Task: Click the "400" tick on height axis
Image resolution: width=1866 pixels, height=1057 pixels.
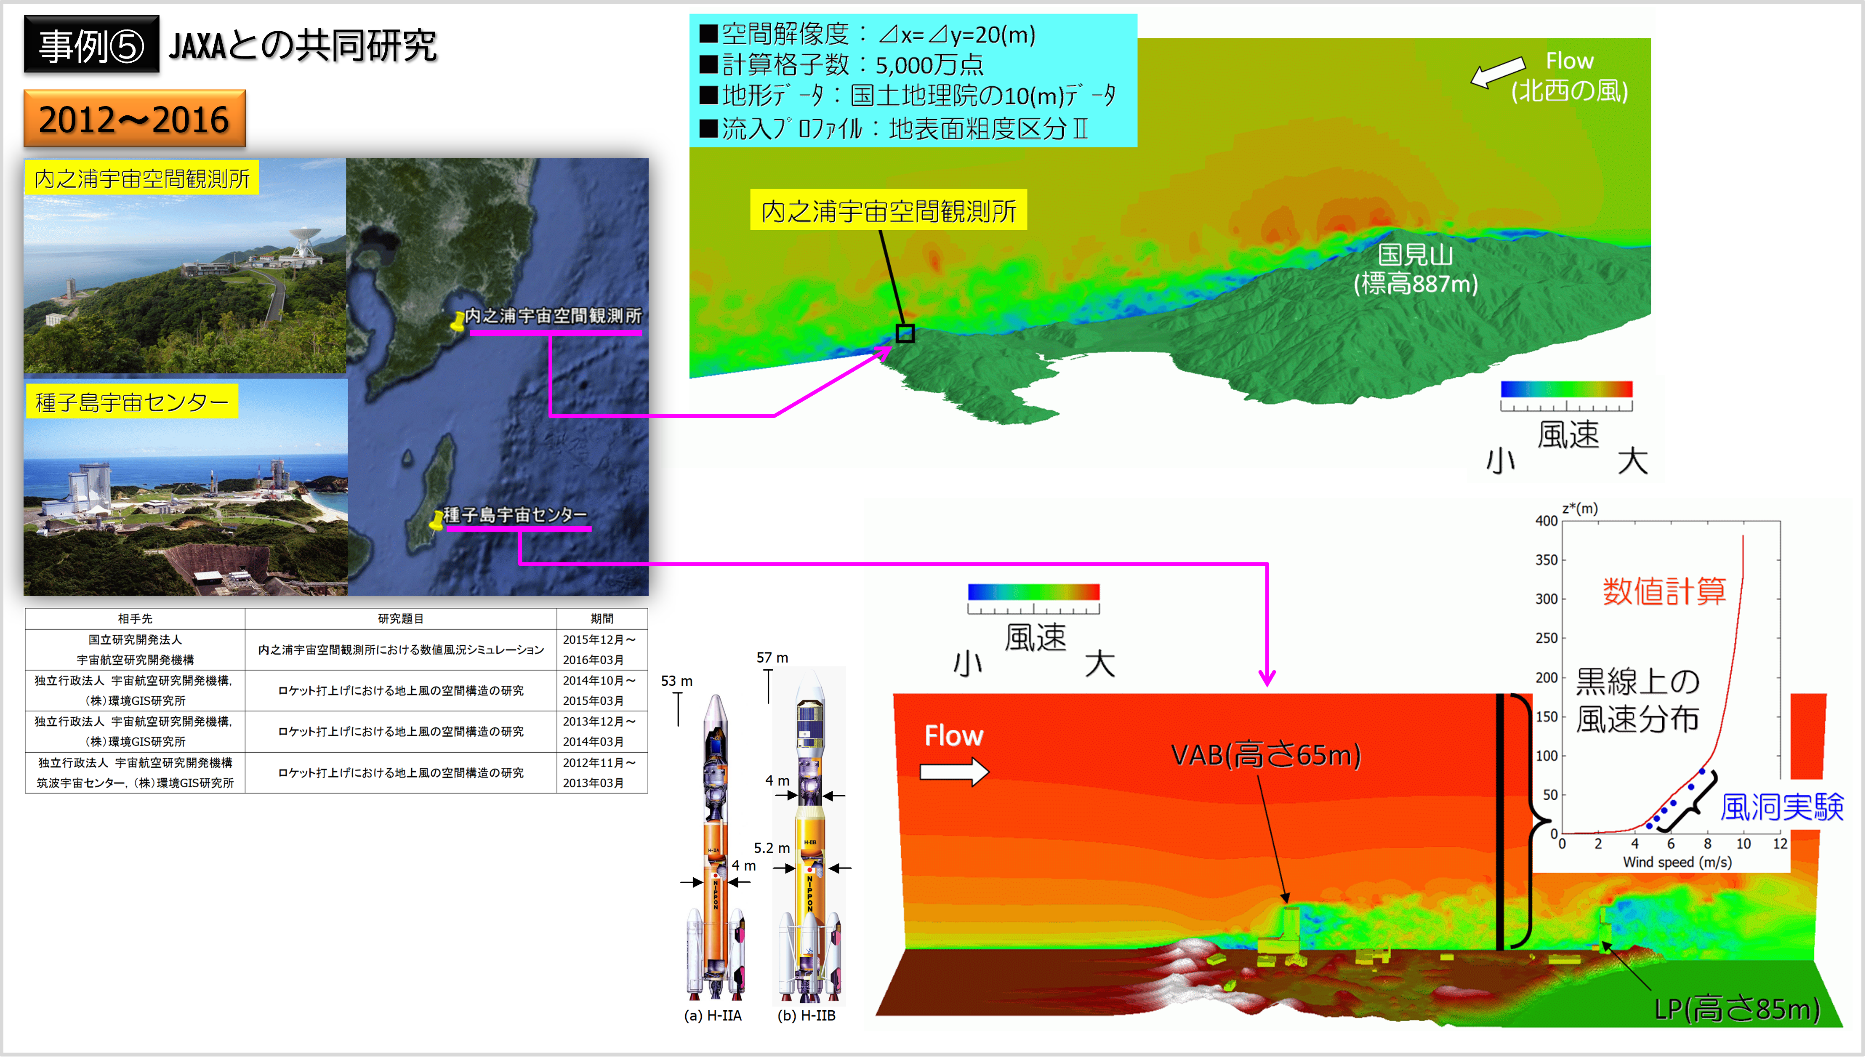Action: click(1547, 521)
